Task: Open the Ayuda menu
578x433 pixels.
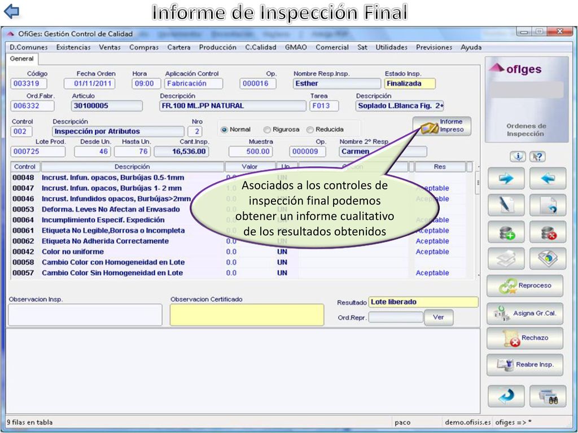Action: coord(471,47)
